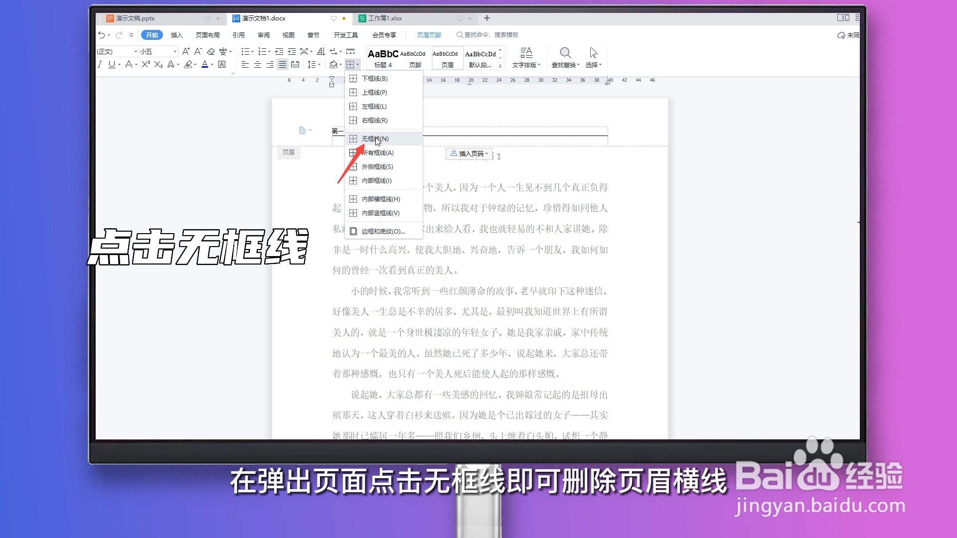Open the font color dropdown arrow
The image size is (957, 538).
point(212,65)
